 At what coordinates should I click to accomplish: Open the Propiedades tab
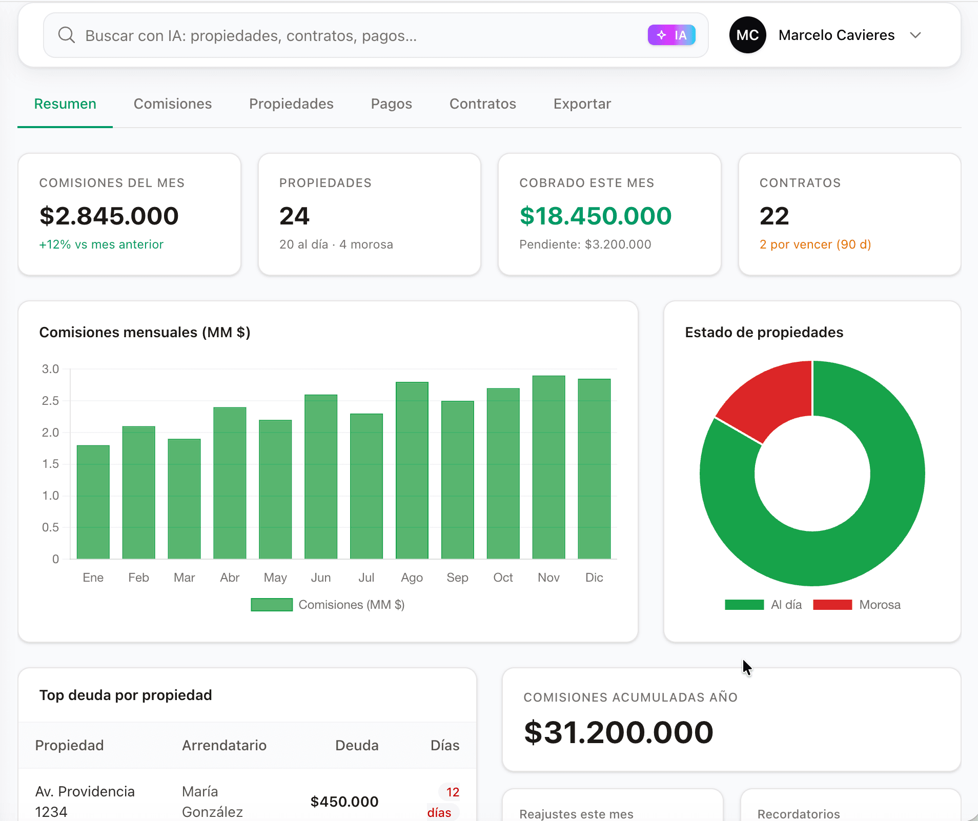[291, 104]
